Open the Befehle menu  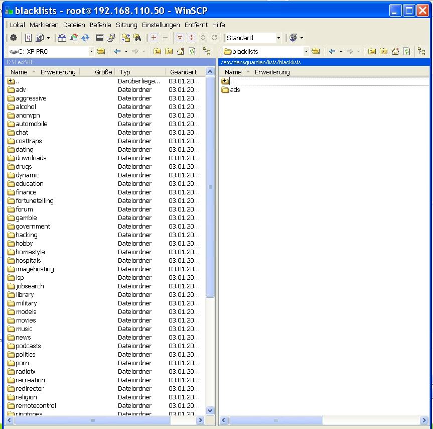[x=100, y=25]
